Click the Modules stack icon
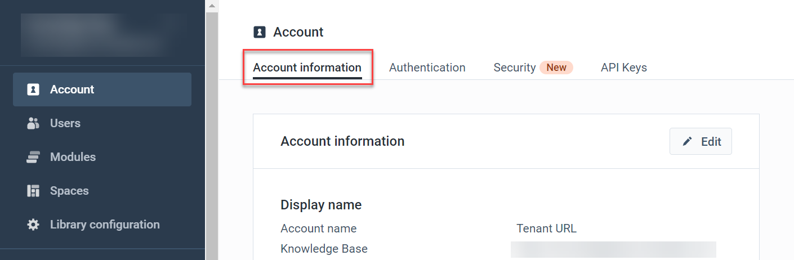794x260 pixels. pyautogui.click(x=33, y=157)
